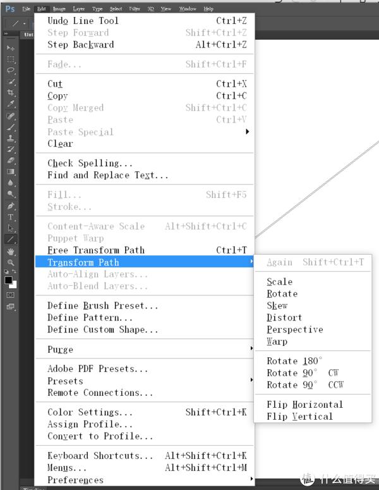Select the Dodge tool
Image resolution: width=379 pixels, height=490 pixels.
(x=11, y=194)
